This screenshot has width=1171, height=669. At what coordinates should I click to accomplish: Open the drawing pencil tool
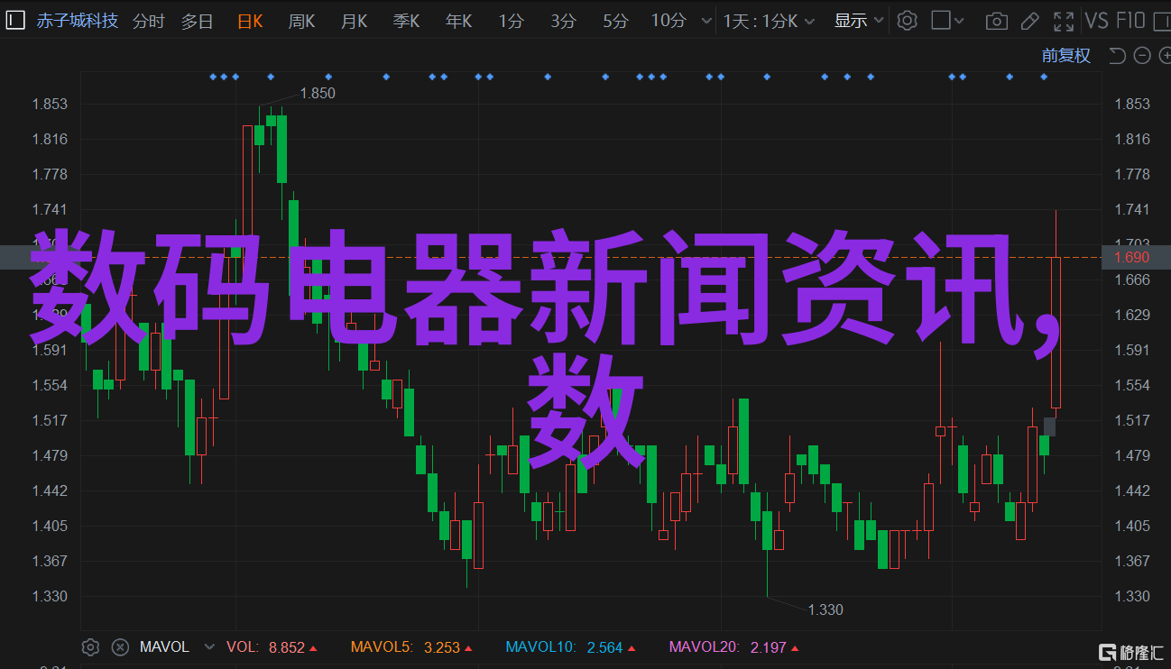pos(1030,20)
